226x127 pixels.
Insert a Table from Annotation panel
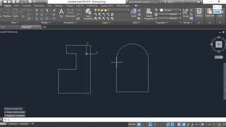pos(78,18)
